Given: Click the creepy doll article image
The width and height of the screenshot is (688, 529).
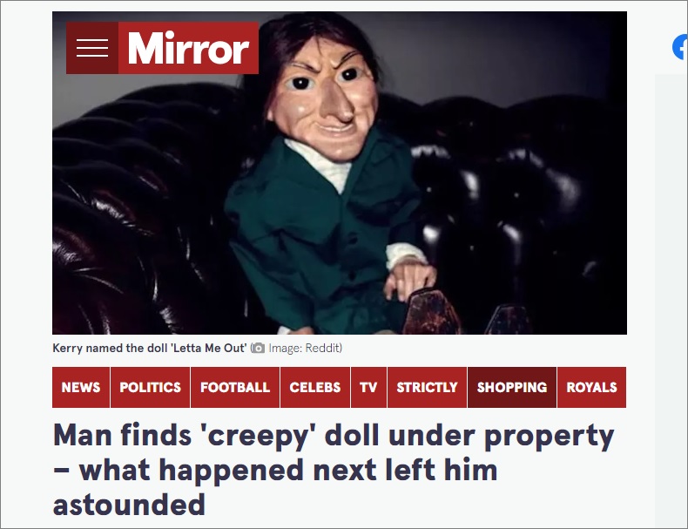Looking at the screenshot, I should pyautogui.click(x=339, y=173).
